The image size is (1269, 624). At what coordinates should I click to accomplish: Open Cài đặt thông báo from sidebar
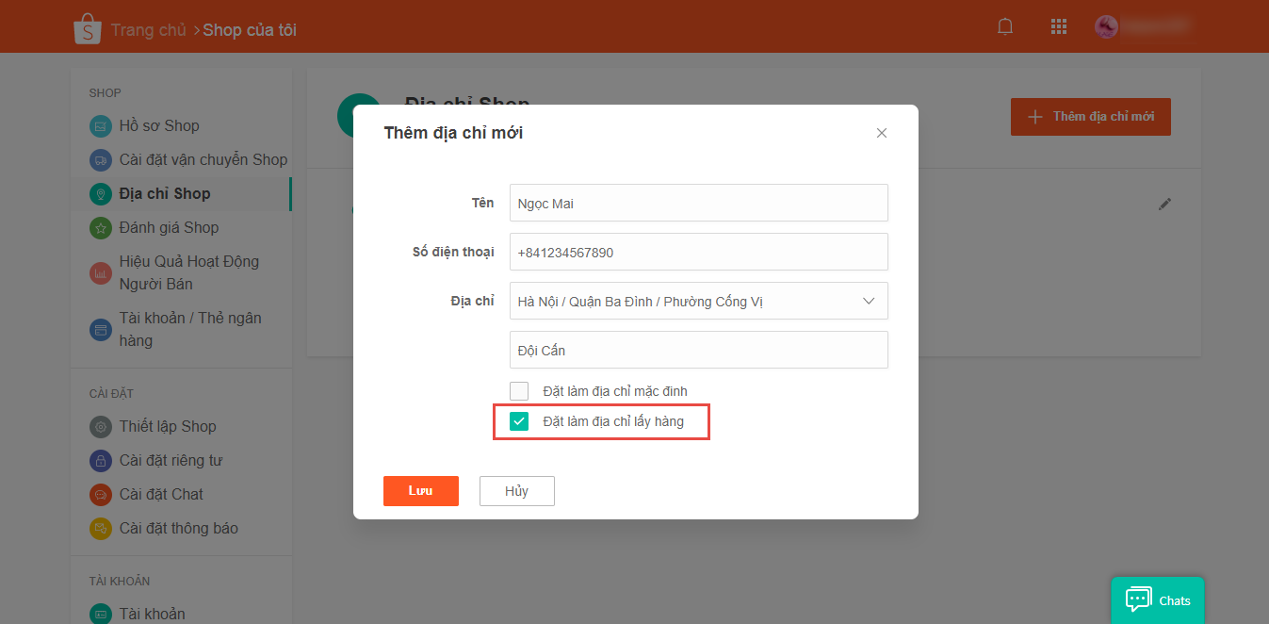click(x=101, y=528)
